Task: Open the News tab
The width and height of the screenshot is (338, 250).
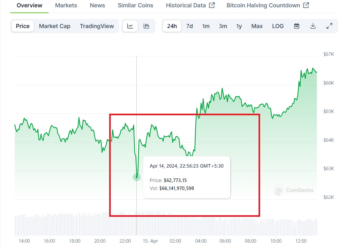Action: tap(97, 5)
